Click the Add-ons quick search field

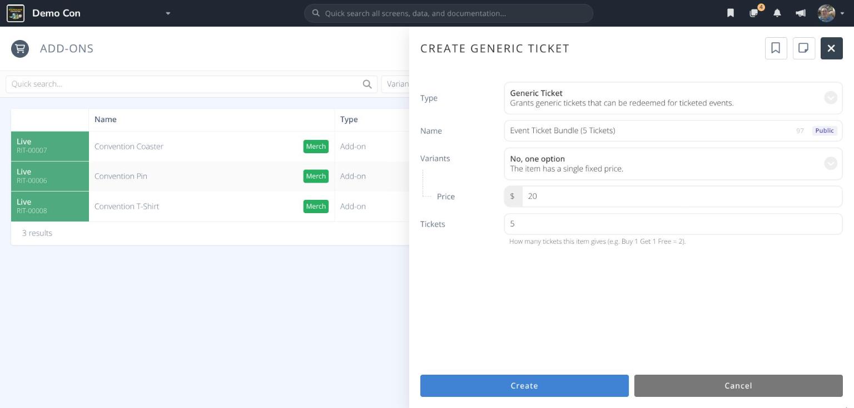tap(191, 84)
